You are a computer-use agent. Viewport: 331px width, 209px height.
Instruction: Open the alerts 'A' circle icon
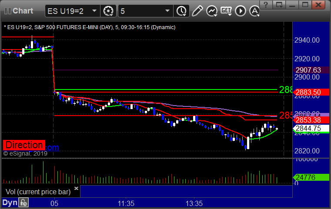coord(254,10)
